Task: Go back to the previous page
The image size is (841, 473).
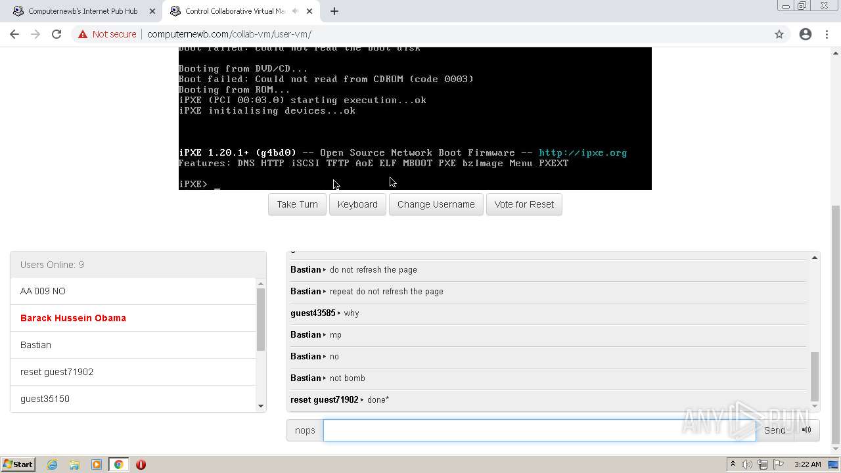Action: click(14, 34)
